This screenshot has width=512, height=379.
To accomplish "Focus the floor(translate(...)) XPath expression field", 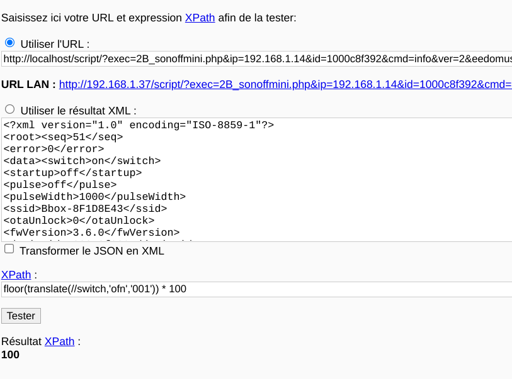I will coord(257,289).
